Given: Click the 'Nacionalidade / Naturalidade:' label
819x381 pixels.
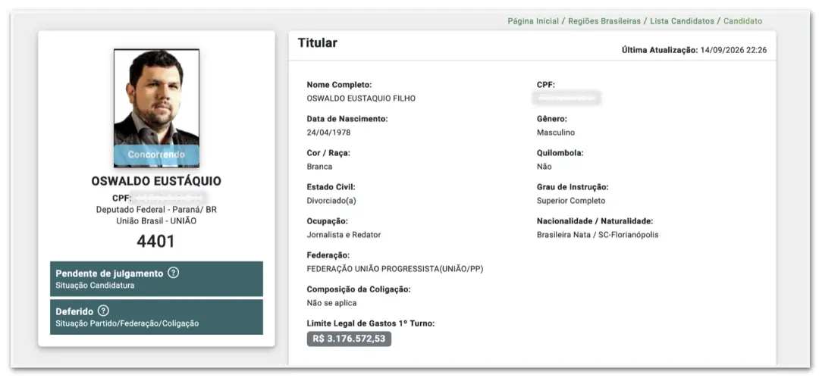Looking at the screenshot, I should 595,220.
